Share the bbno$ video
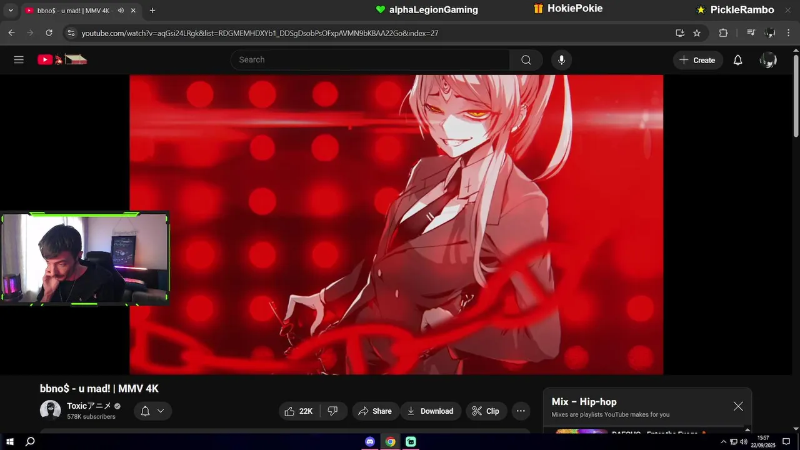The height and width of the screenshot is (450, 800). tap(375, 411)
